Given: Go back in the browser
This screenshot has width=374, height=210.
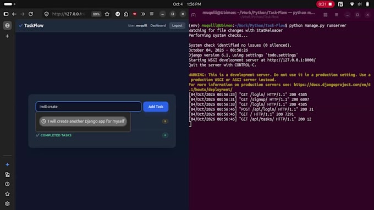Looking at the screenshot, I should click(x=14, y=14).
